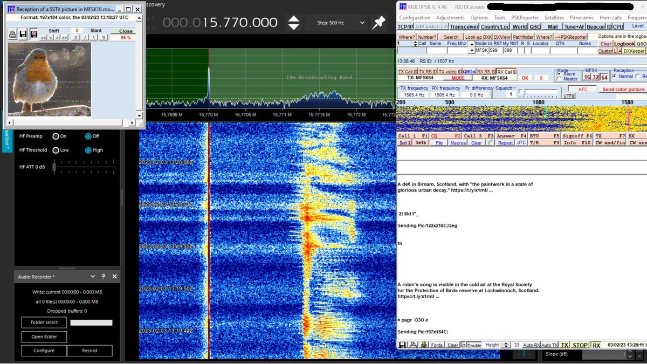Screen dimensions: 647x364
Task: Apply the double forward slant // correction
Action: pos(76,38)
